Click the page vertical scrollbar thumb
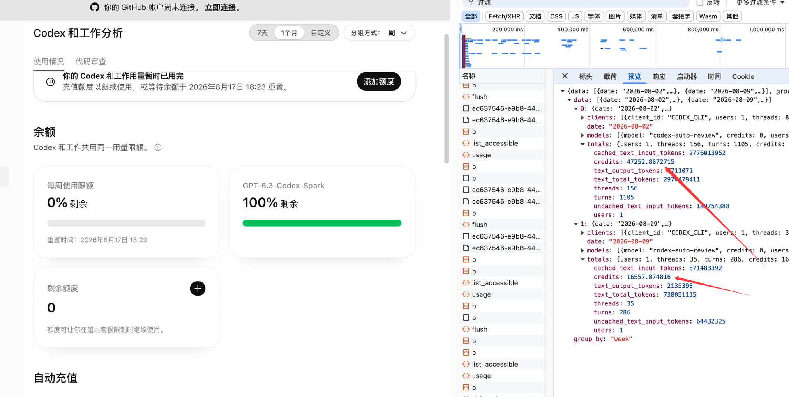The image size is (789, 397). pyautogui.click(x=446, y=99)
